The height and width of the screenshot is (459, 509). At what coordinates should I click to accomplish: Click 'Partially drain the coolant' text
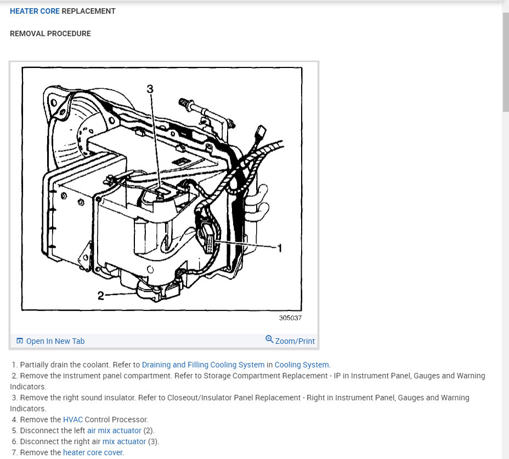[65, 365]
